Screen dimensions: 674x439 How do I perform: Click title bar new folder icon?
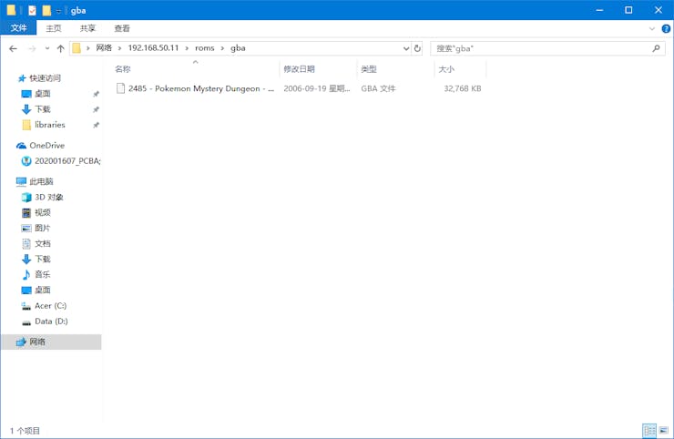pyautogui.click(x=46, y=10)
